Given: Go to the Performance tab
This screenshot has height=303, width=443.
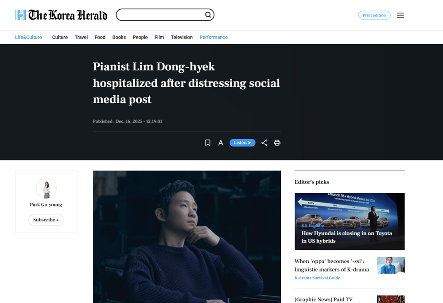Looking at the screenshot, I should [x=214, y=37].
